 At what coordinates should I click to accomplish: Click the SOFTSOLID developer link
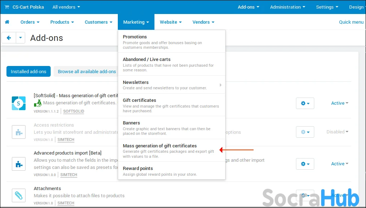tap(74, 111)
